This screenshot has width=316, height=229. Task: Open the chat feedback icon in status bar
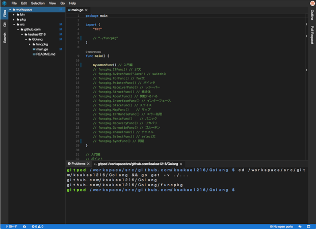coord(300,226)
